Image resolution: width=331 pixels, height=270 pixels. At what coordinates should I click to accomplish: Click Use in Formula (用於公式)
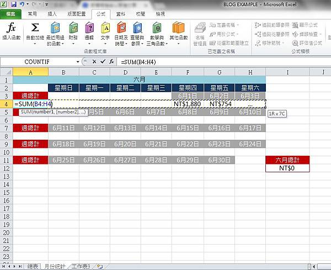click(224, 34)
